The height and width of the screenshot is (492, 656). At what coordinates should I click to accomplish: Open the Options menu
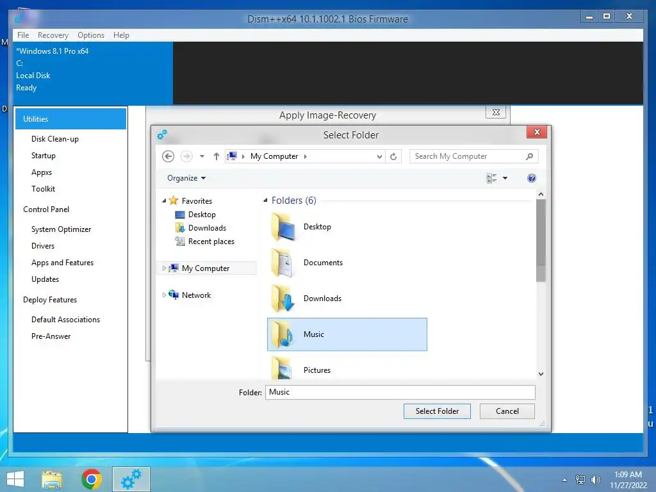tap(91, 35)
